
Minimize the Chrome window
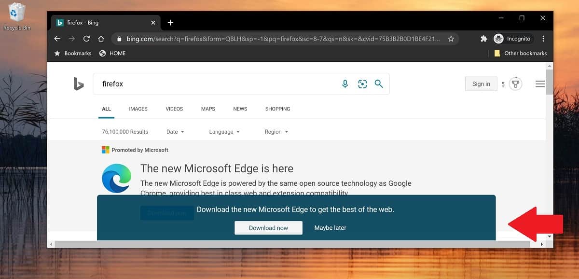[500, 18]
